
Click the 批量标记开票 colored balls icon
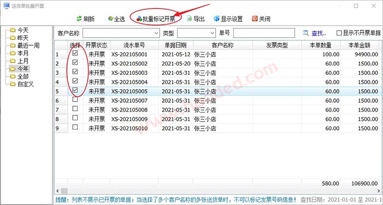(139, 19)
